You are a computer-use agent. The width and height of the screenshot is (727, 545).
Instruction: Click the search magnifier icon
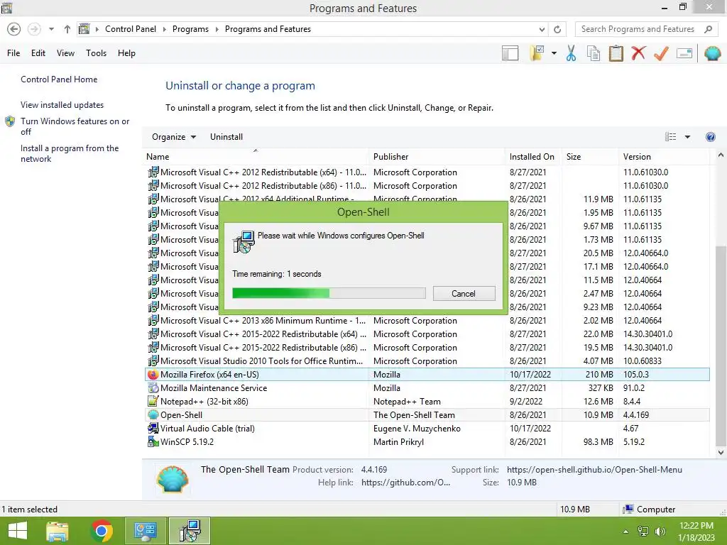coord(708,29)
